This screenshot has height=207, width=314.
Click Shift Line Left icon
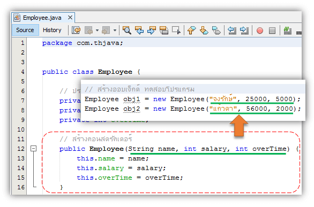click(x=232, y=30)
